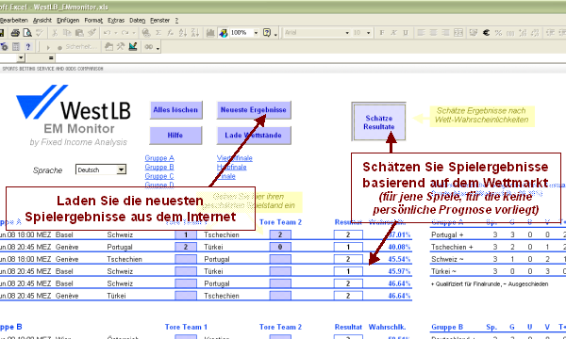Image resolution: width=566 pixels, height=339 pixels.
Task: Click the Script Editor infinity icon
Action: [148, 47]
